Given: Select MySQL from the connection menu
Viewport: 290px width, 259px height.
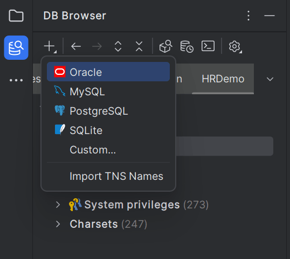Looking at the screenshot, I should pos(108,92).
